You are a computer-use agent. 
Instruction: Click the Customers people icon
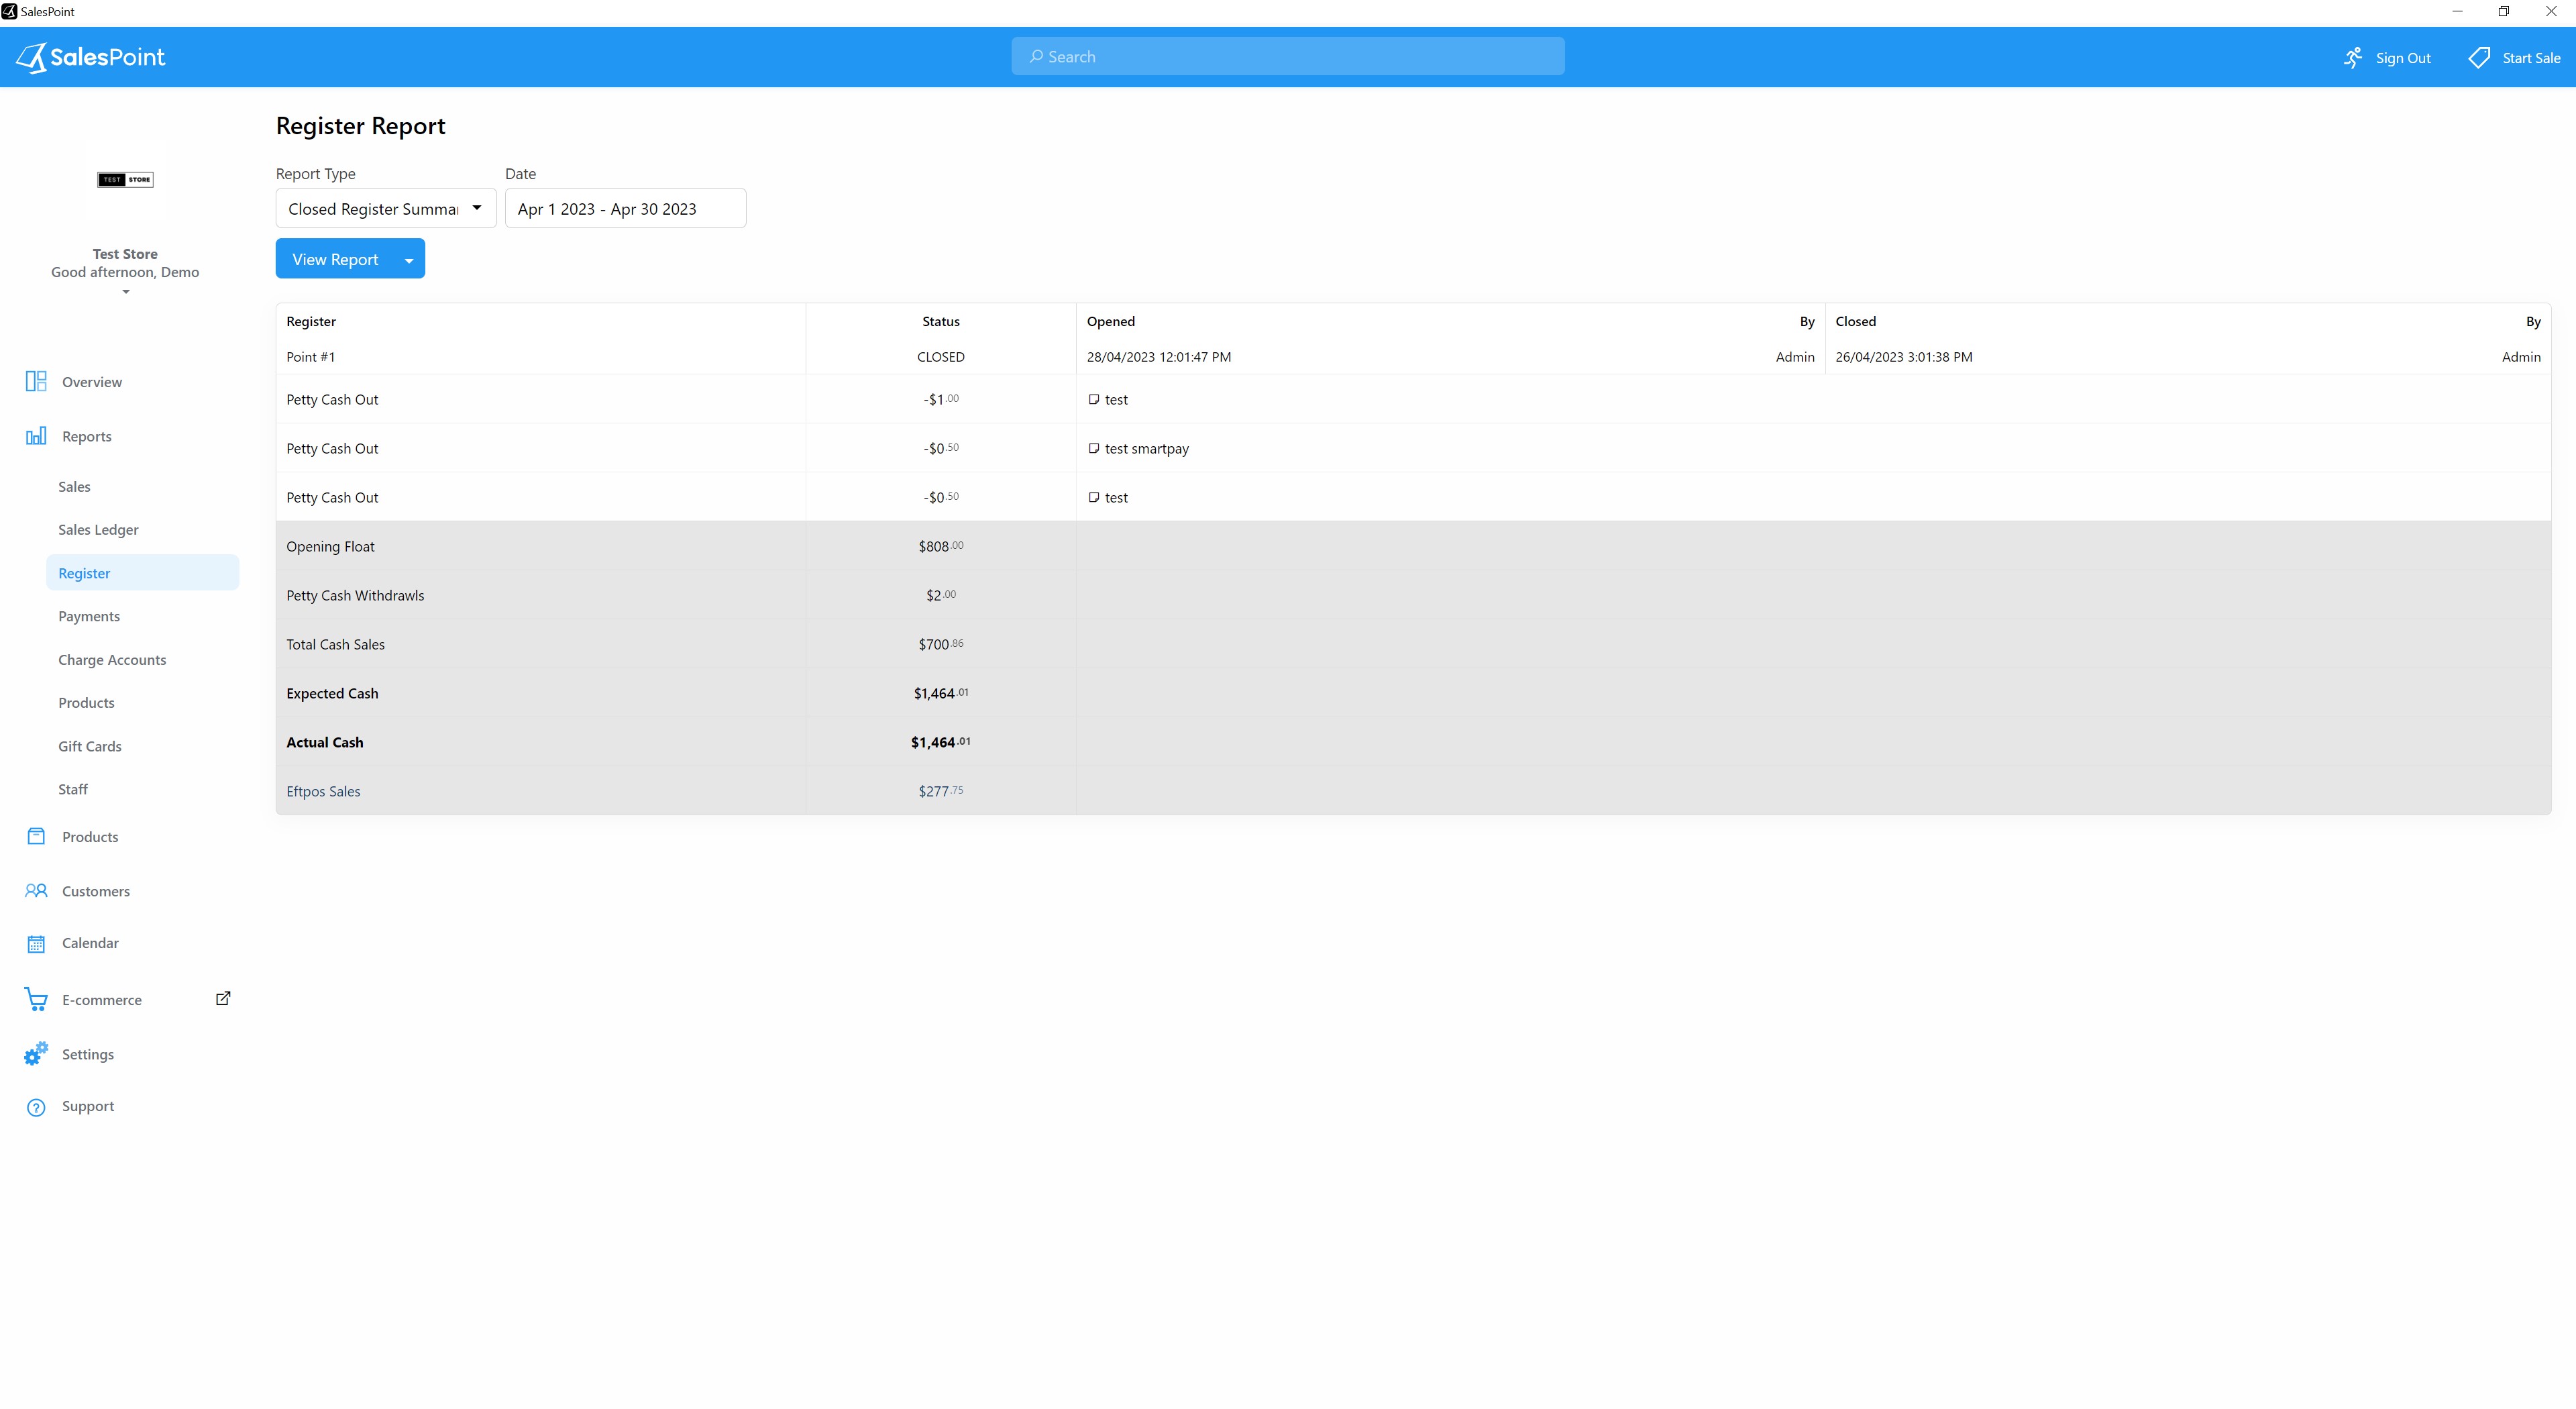(x=36, y=890)
